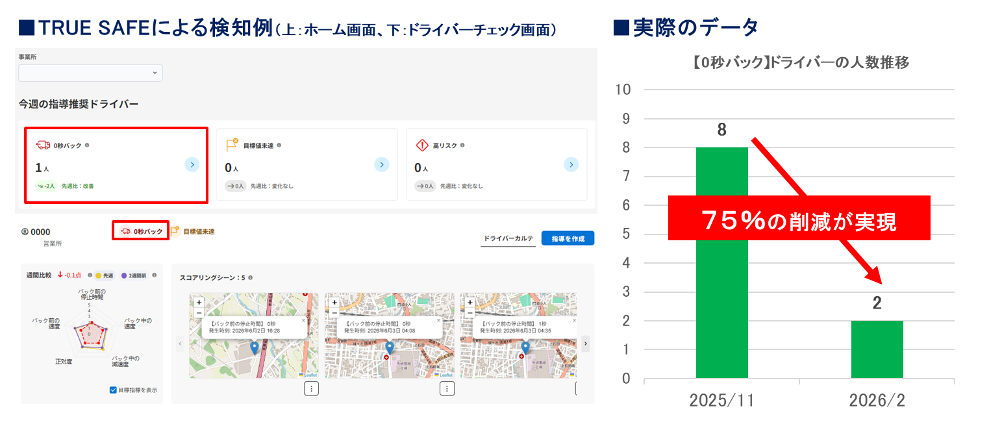Click the 目標値未達 flag icon in card
989x439 pixels.
pyautogui.click(x=232, y=145)
